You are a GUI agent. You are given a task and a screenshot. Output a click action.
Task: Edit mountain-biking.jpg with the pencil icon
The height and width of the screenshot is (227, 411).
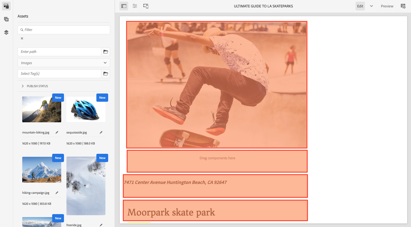57,132
